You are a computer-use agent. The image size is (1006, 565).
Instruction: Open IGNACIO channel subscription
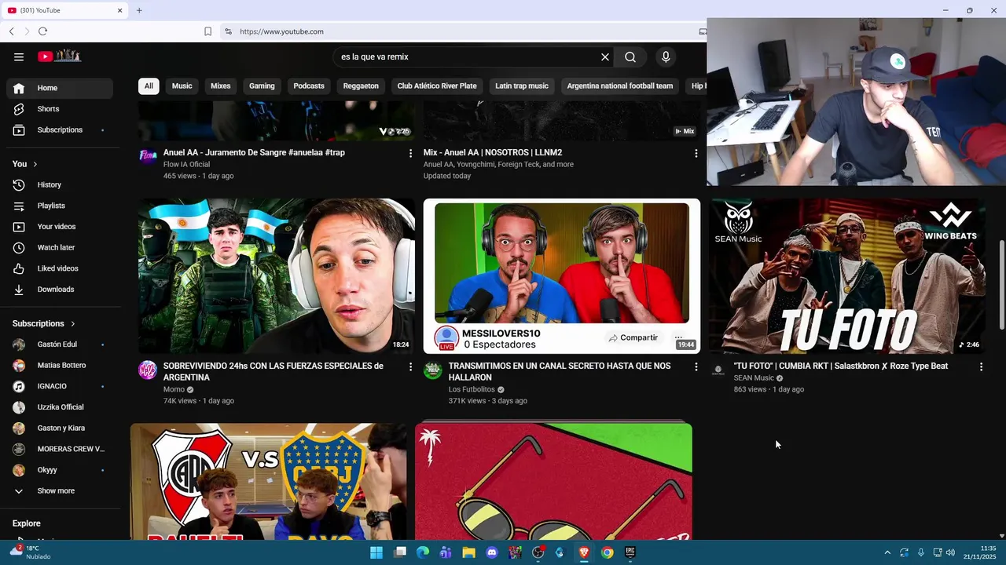coord(60,386)
